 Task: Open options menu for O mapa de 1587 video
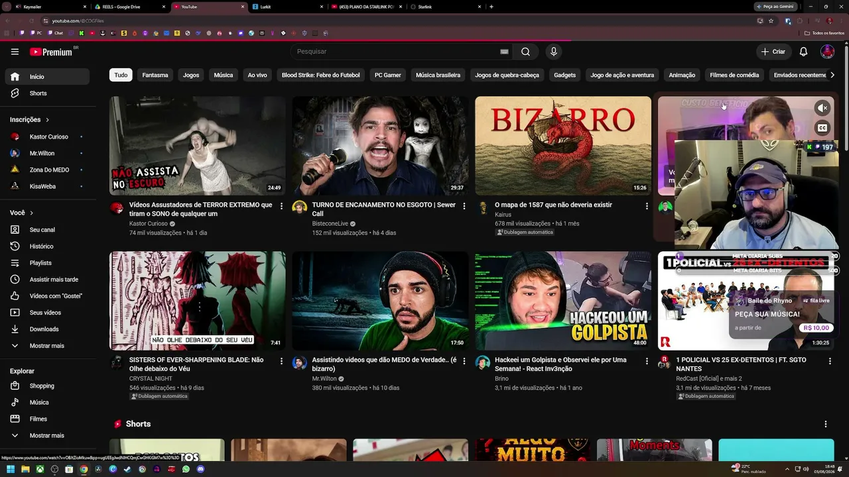coord(647,206)
